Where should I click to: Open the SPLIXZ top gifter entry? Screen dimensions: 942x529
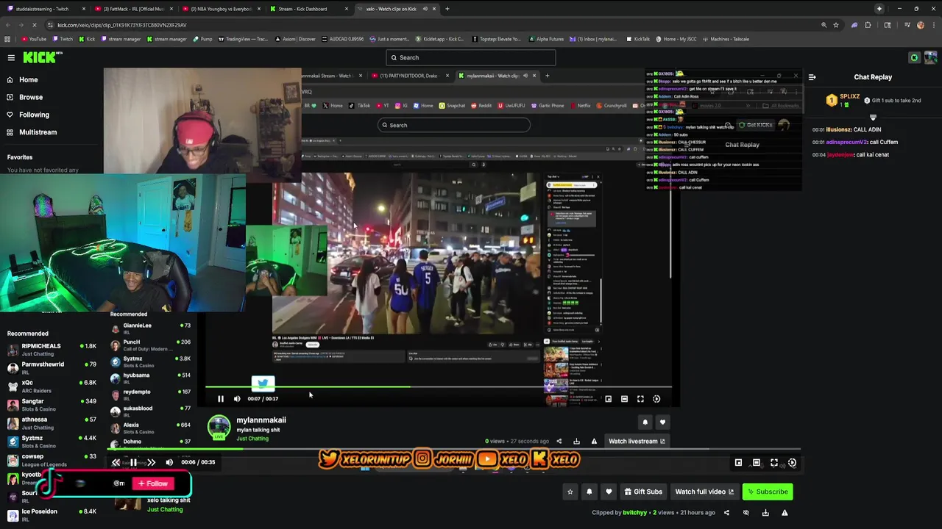click(843, 99)
